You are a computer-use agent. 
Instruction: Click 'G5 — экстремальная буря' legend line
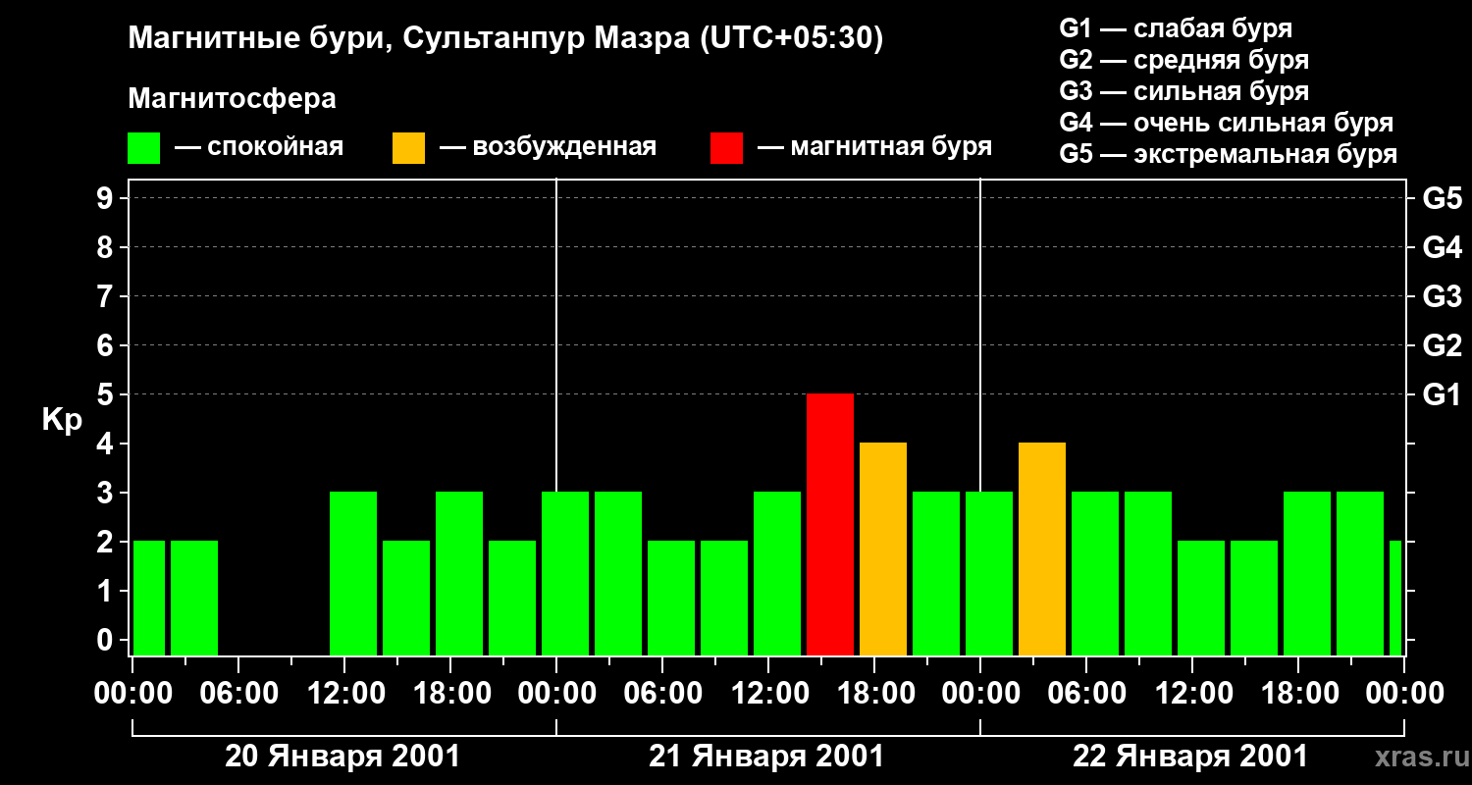pyautogui.click(x=1229, y=154)
